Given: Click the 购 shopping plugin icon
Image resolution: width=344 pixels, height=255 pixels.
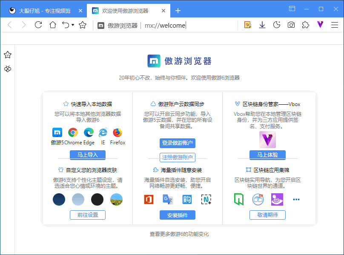Looking at the screenshot, I should [187, 200].
